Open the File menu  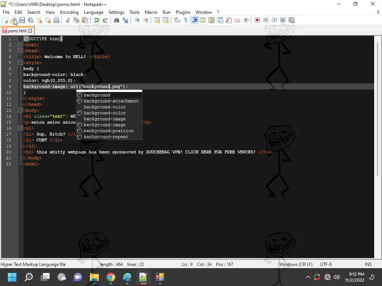(x=6, y=12)
